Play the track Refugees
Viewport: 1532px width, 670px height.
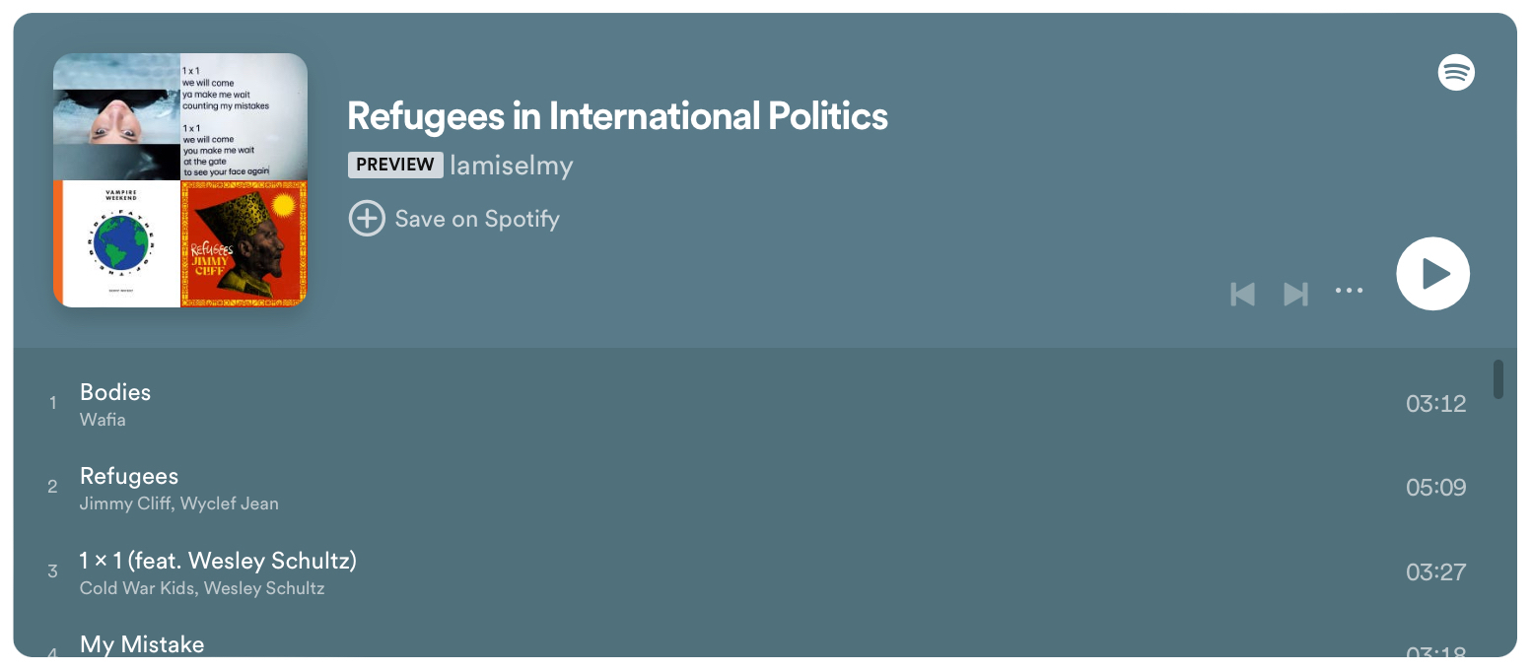tap(129, 477)
